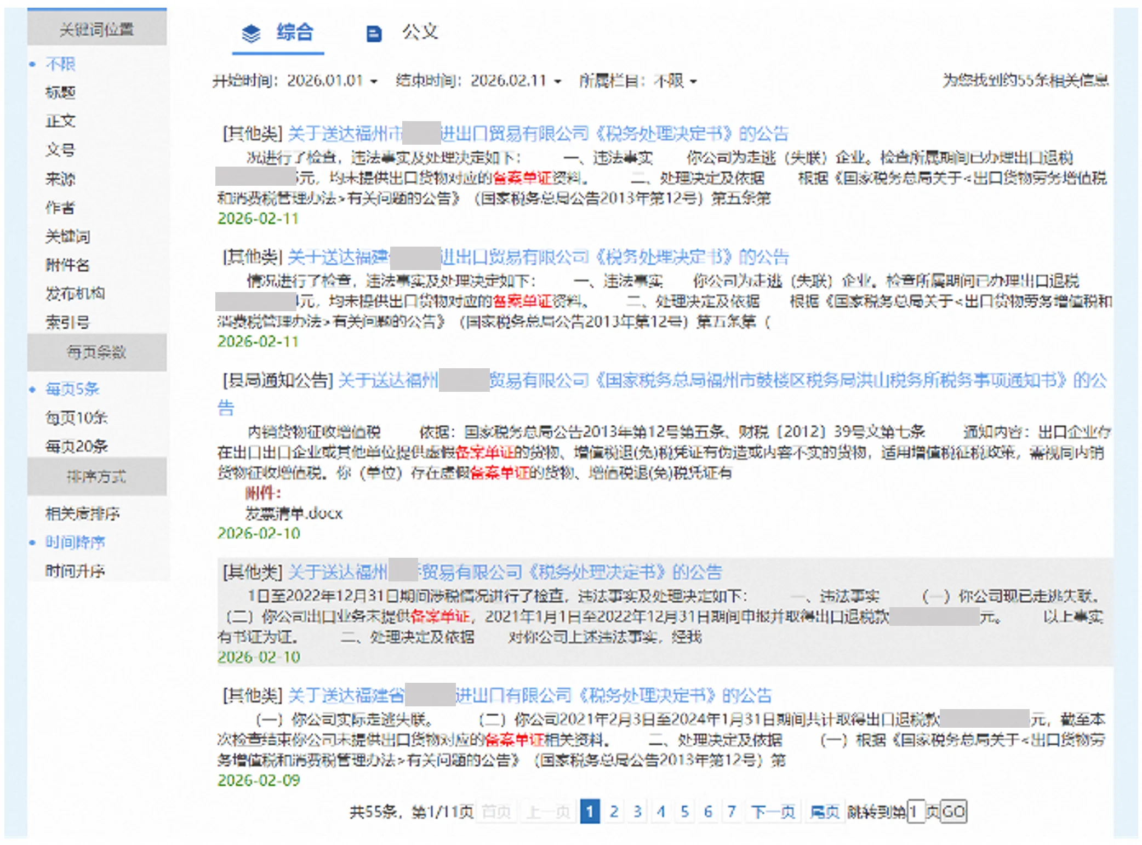The height and width of the screenshot is (845, 1142).
Task: Open the attachment 发票清单.docx
Action: pos(293,513)
